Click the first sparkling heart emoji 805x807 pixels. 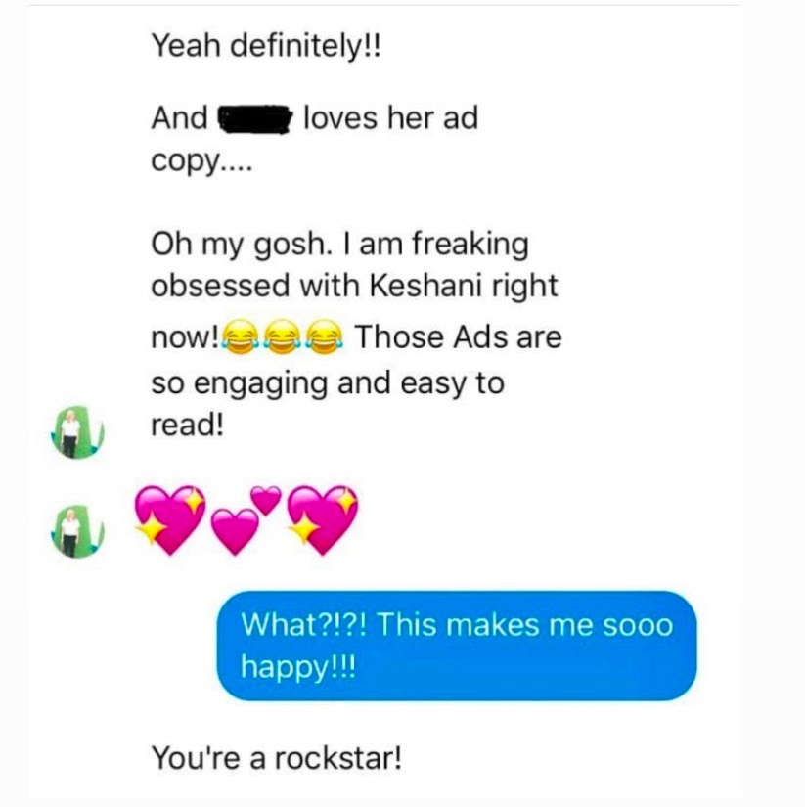coord(169,519)
